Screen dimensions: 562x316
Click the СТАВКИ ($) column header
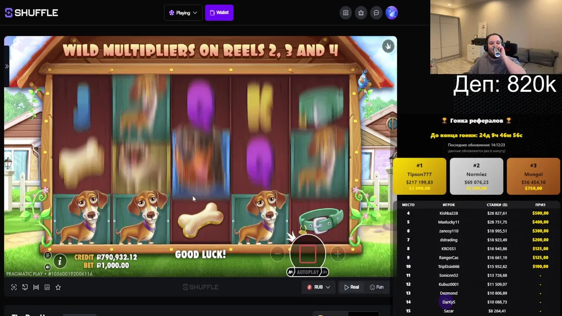pos(497,205)
